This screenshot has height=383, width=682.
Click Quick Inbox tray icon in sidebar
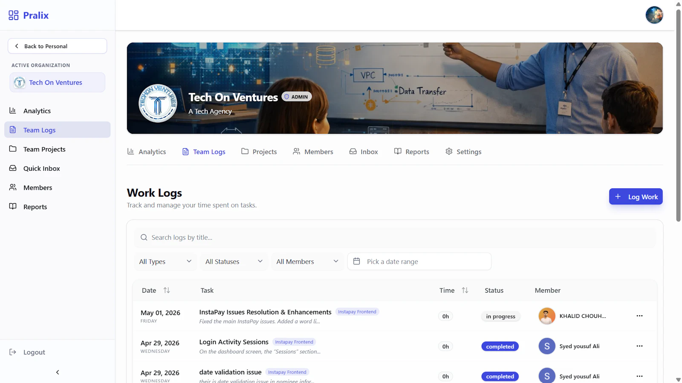pos(13,168)
